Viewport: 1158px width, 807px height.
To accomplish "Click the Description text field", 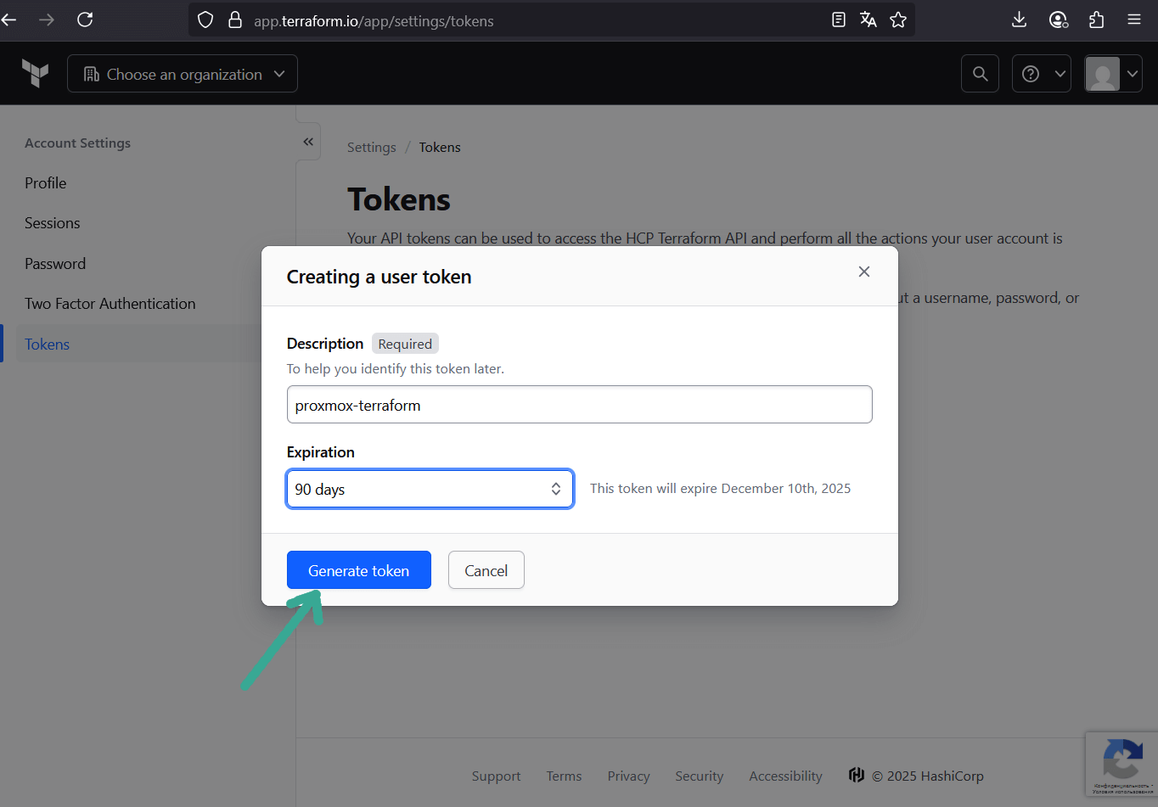I will pyautogui.click(x=579, y=405).
